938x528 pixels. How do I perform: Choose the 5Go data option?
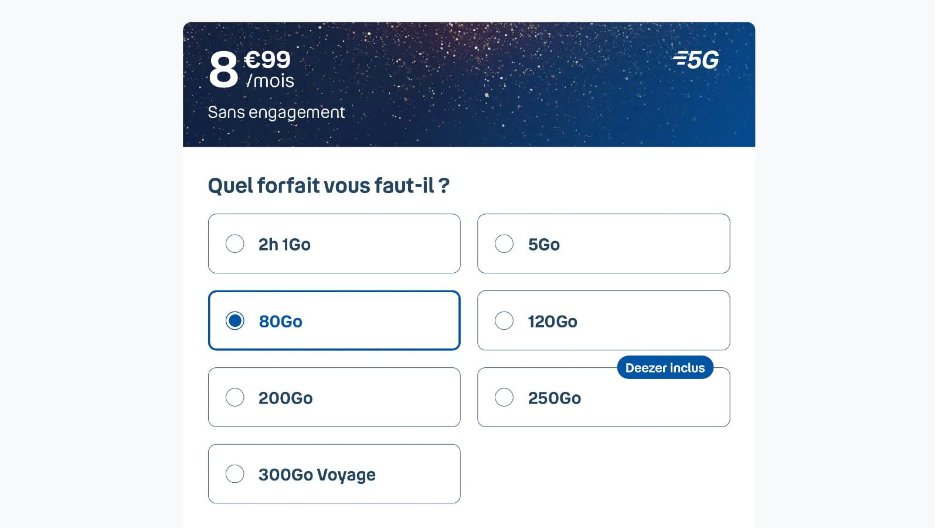(504, 243)
